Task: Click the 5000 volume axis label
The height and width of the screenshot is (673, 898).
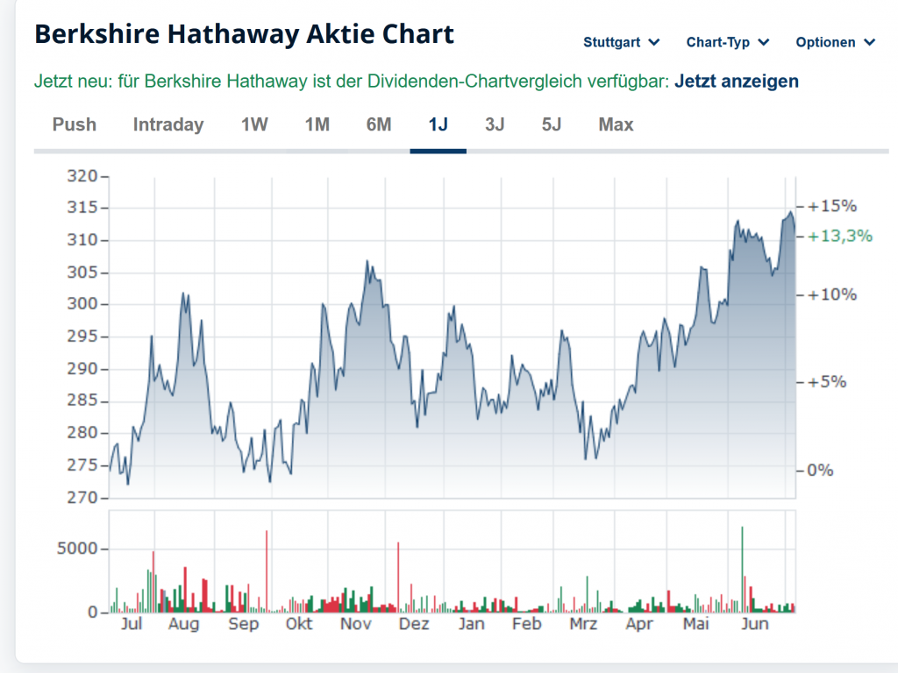Action: pos(77,549)
